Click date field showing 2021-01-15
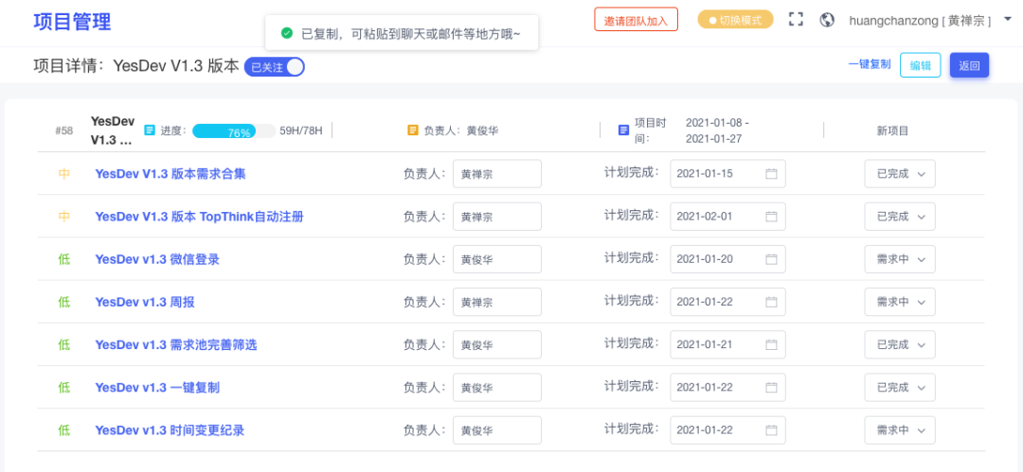This screenshot has width=1023, height=472. click(727, 173)
